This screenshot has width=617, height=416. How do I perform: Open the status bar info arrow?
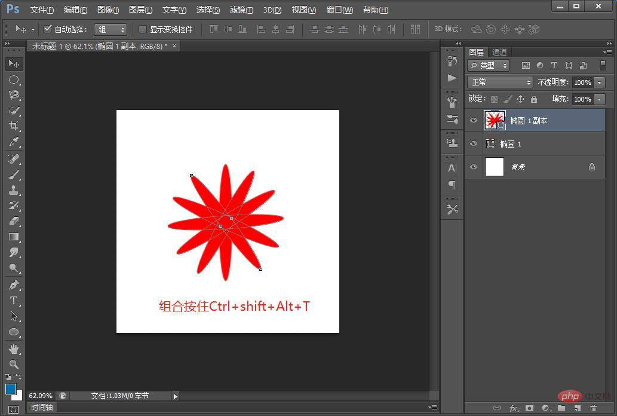click(x=176, y=396)
